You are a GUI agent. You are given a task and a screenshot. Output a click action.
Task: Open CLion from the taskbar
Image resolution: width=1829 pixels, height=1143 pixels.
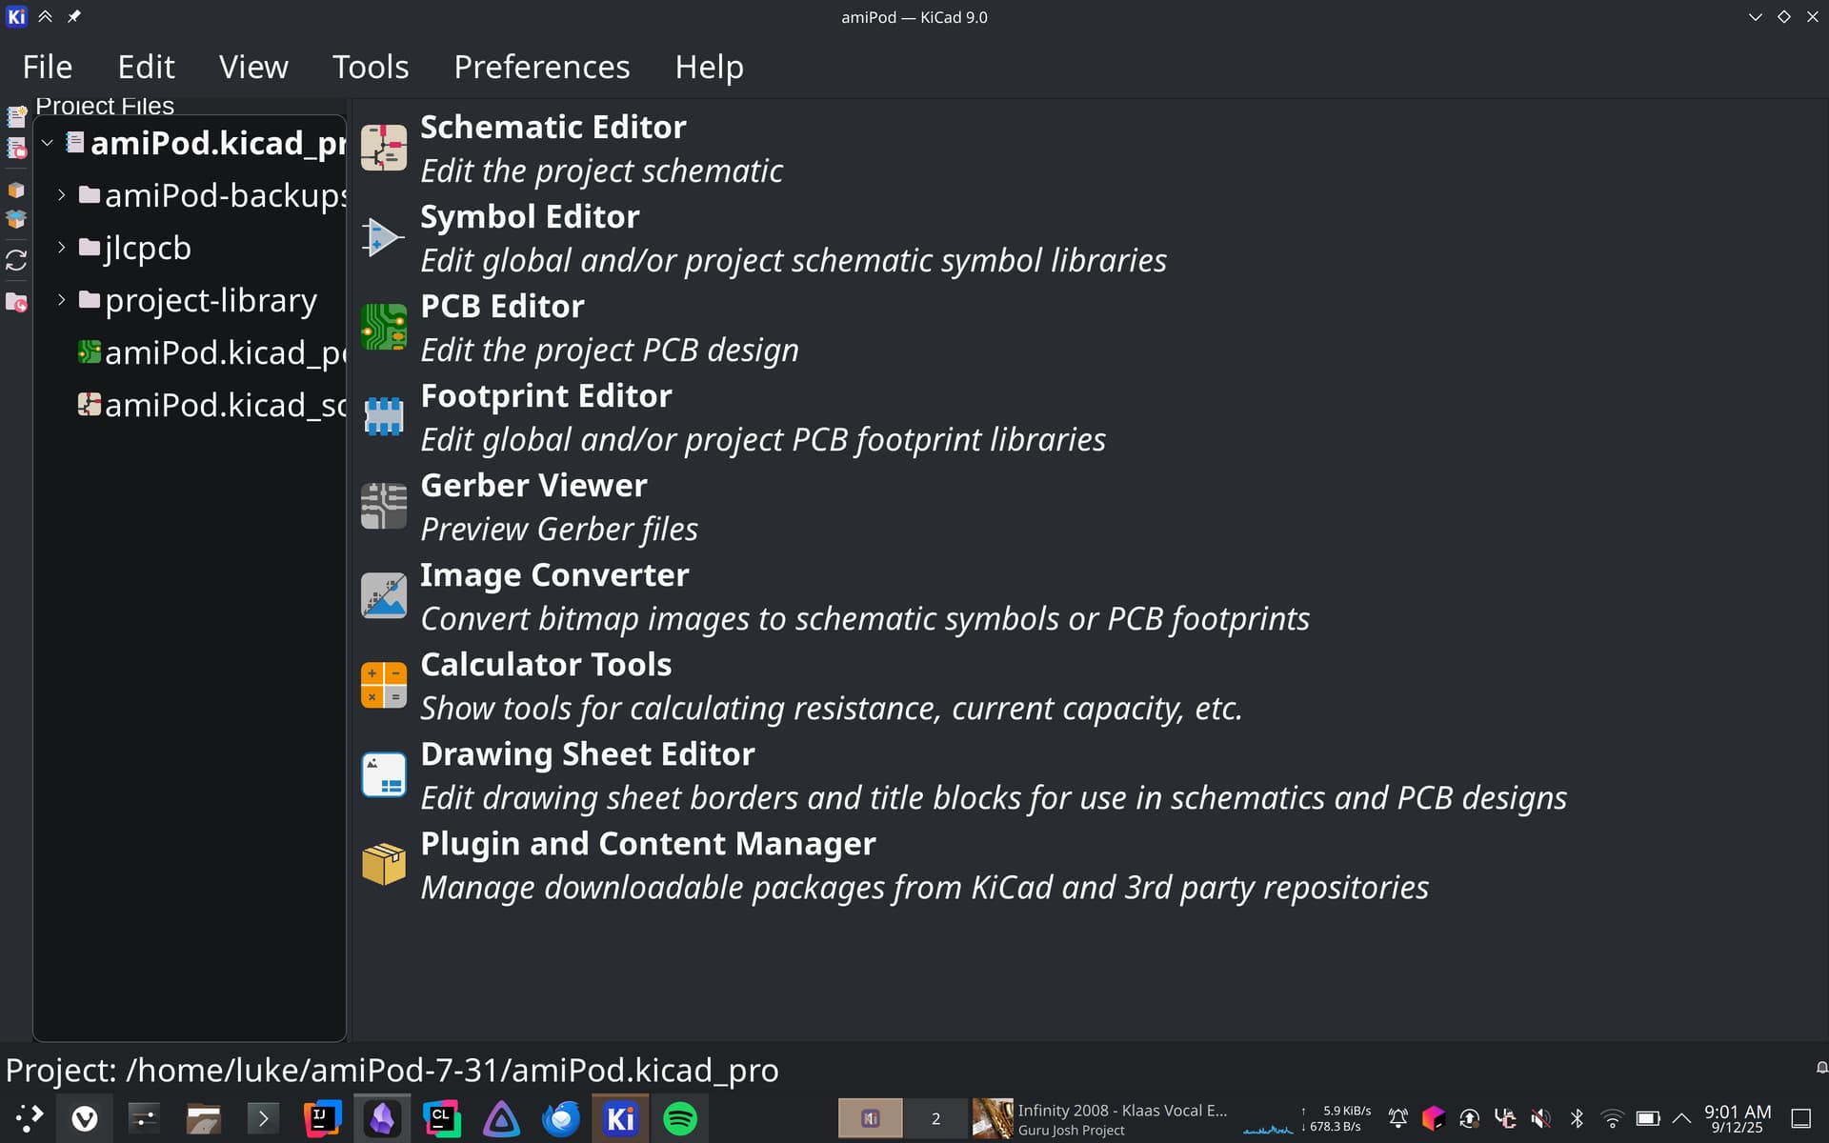point(442,1118)
